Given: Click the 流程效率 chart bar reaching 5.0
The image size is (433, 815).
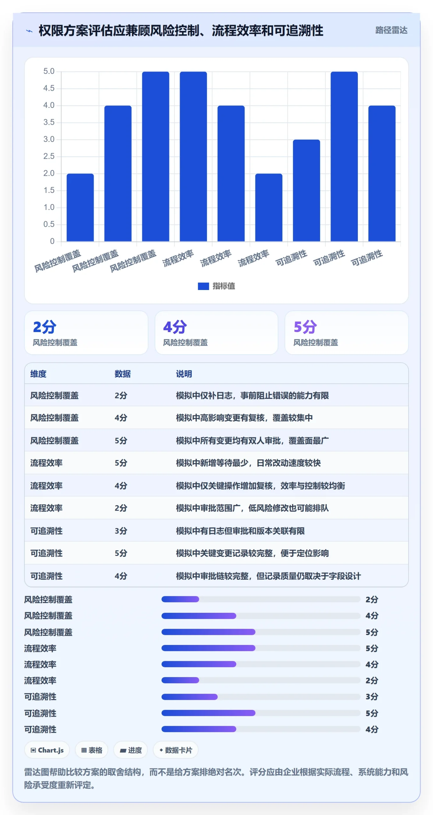Looking at the screenshot, I should pos(193,156).
